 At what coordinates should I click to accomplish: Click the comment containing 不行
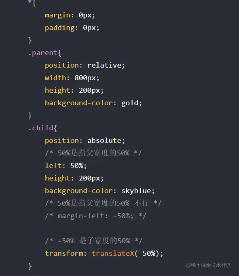[103, 203]
